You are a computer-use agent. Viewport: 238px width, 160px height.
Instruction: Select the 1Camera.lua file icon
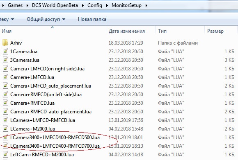tap(5, 51)
